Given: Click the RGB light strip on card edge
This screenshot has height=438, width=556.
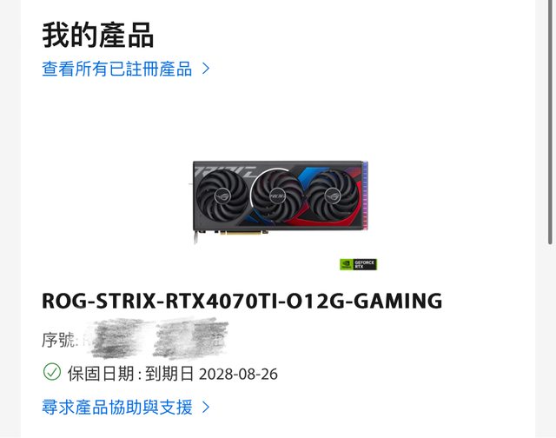Looking at the screenshot, I should click(x=365, y=195).
